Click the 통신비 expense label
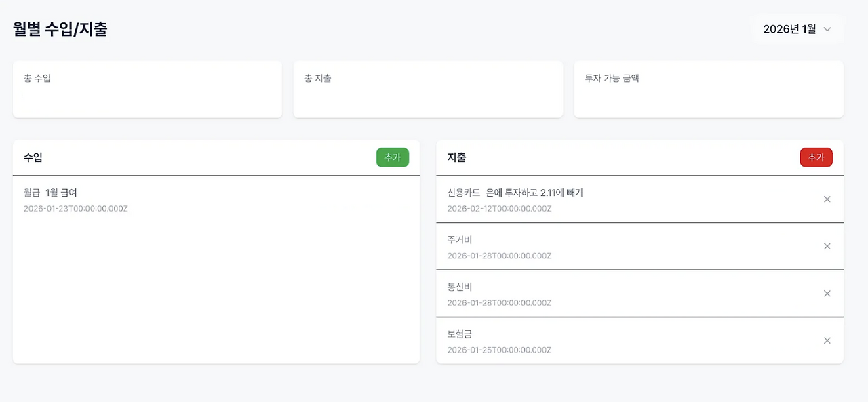The height and width of the screenshot is (402, 868). 460,287
